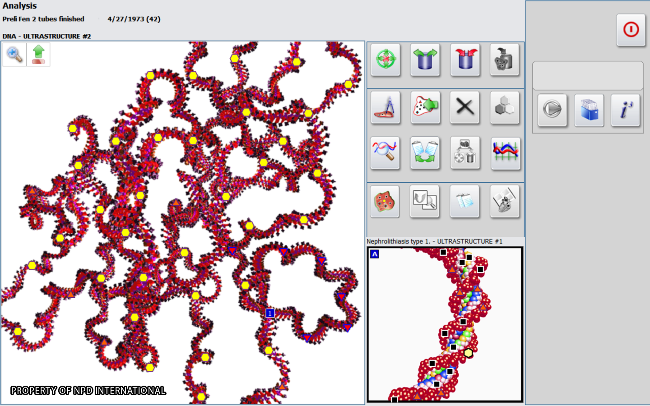Pour sample into tube using green arrows icon
The height and width of the screenshot is (406, 650).
425,60
